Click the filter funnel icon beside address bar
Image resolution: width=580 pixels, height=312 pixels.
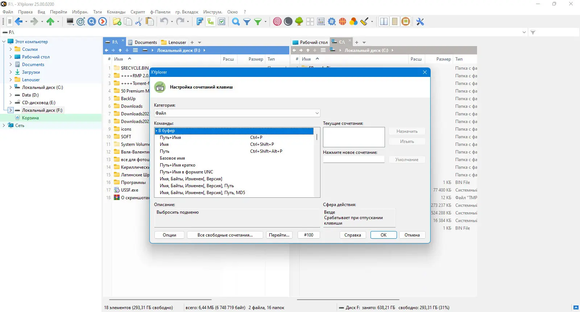click(x=533, y=32)
